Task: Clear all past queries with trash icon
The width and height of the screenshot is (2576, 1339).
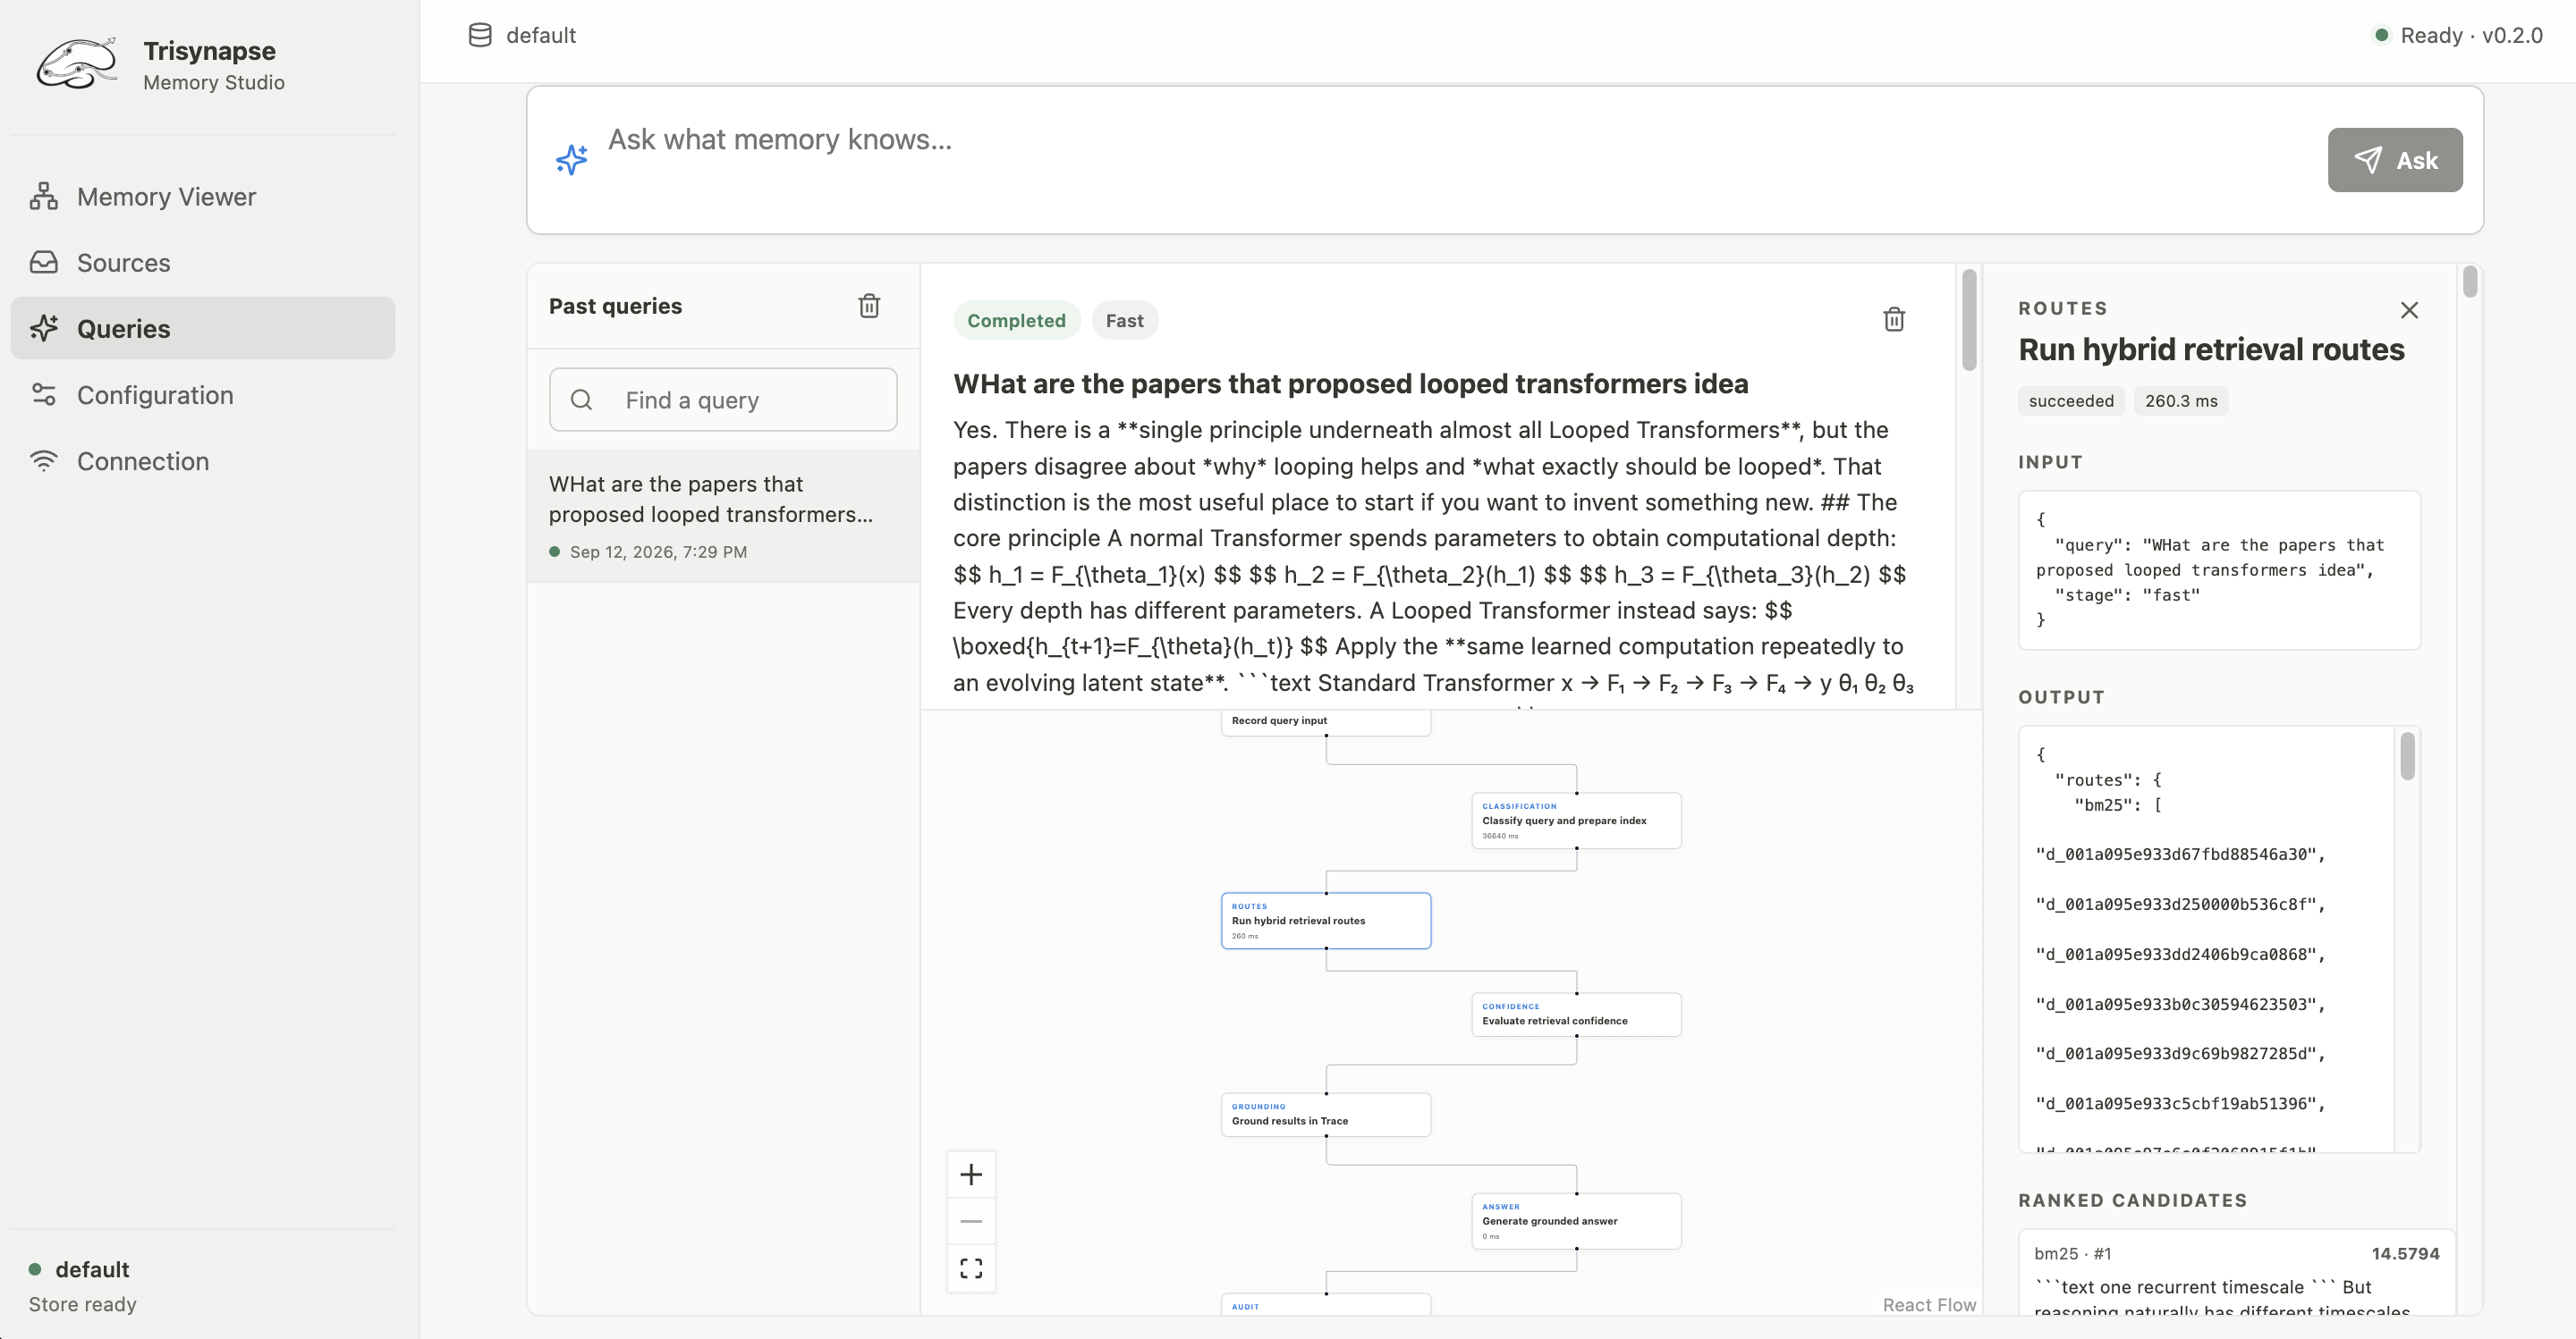Action: tap(869, 306)
